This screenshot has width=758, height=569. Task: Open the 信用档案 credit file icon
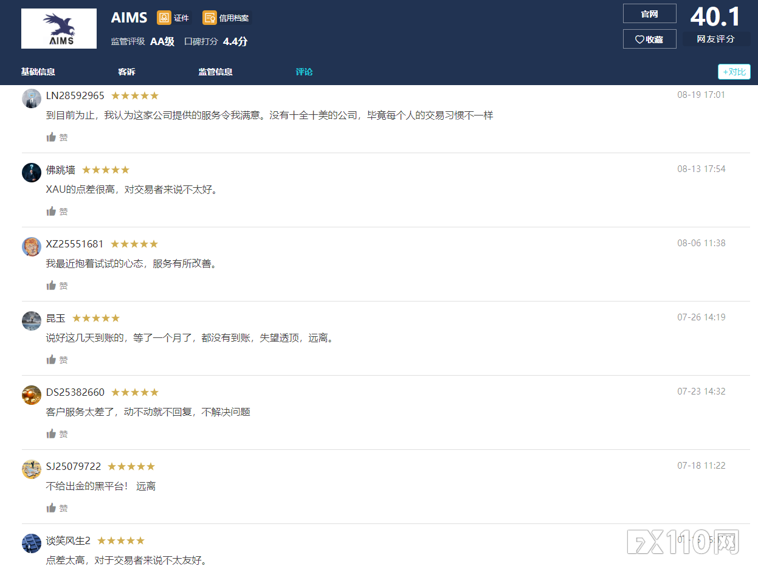click(210, 18)
